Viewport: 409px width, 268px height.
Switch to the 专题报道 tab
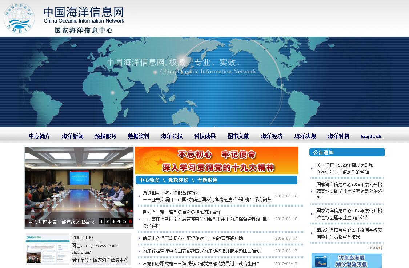click(x=207, y=180)
